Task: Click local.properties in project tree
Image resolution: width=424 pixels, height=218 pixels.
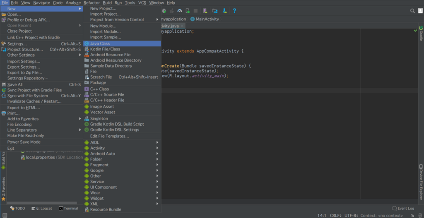Action: pyautogui.click(x=40, y=157)
